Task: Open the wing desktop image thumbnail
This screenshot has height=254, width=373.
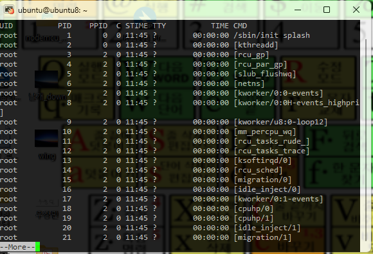Action: (x=46, y=138)
